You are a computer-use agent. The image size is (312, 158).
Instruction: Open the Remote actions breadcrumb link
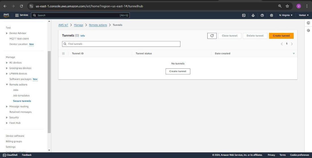coord(98,25)
